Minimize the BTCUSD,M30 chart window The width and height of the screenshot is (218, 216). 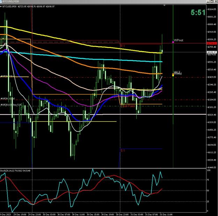tap(208, 1)
